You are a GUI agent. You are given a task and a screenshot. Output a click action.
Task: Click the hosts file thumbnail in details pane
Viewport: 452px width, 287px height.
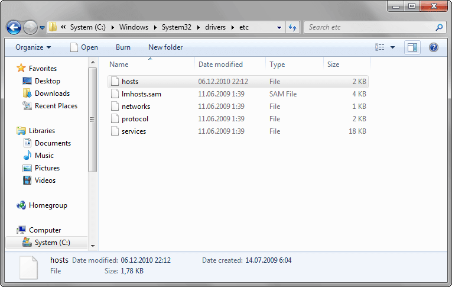point(28,267)
